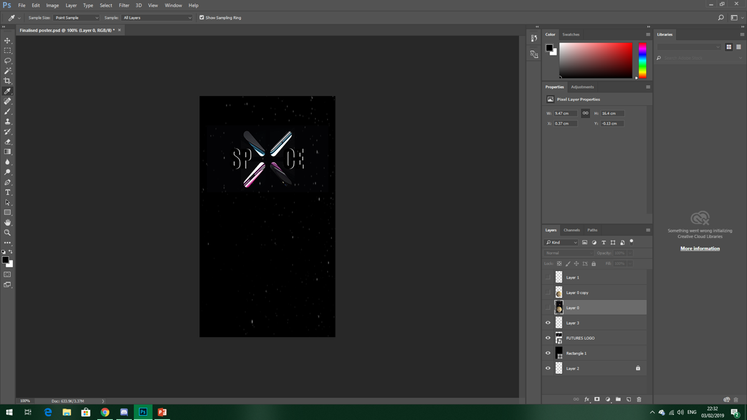Hide the FUTURES LOGO layer
Viewport: 747px width, 420px height.
tap(548, 338)
